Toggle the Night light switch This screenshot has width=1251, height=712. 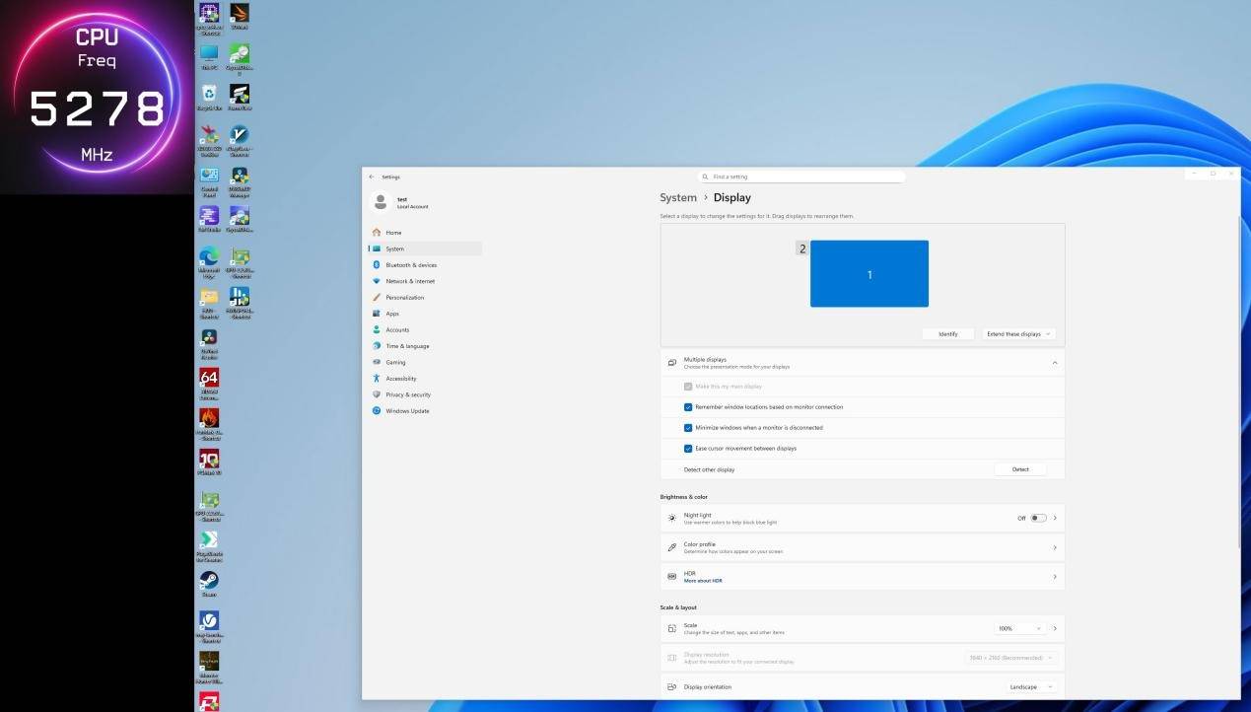(1038, 518)
